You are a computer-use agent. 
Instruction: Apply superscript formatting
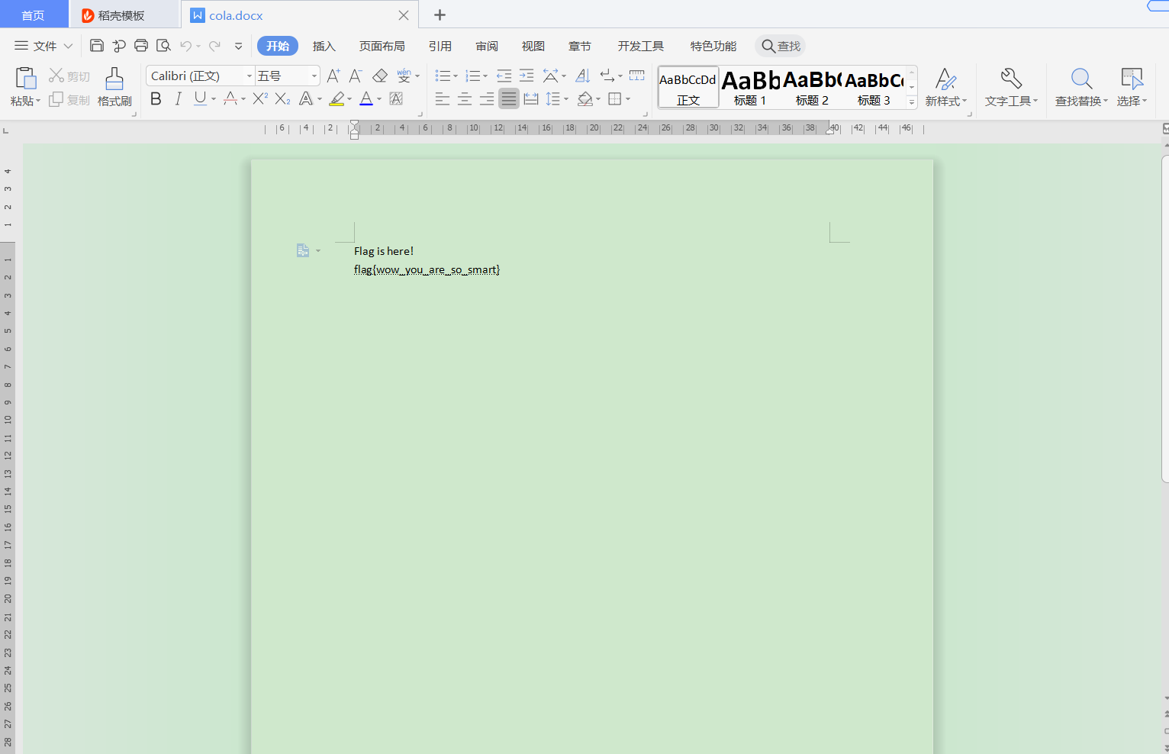[x=260, y=98]
